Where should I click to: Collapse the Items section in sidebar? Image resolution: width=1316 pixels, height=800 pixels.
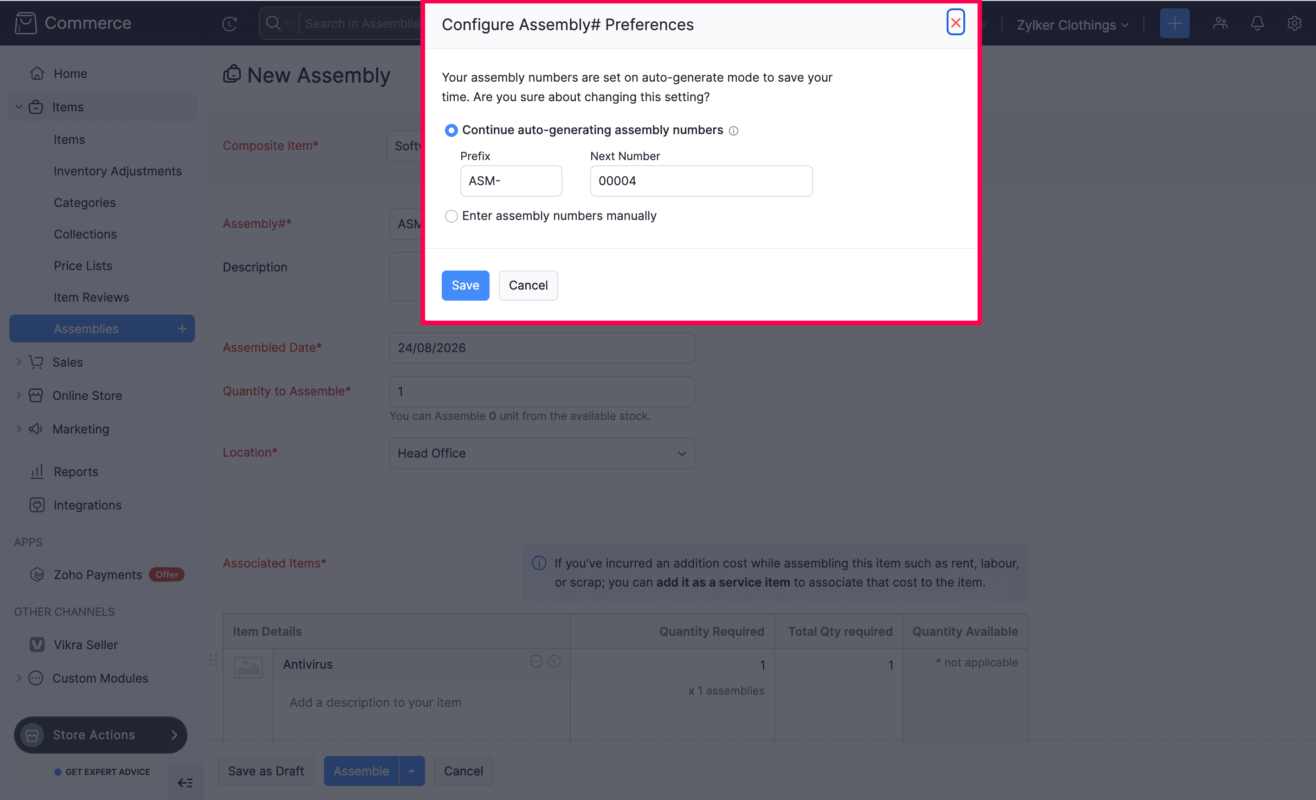19,107
